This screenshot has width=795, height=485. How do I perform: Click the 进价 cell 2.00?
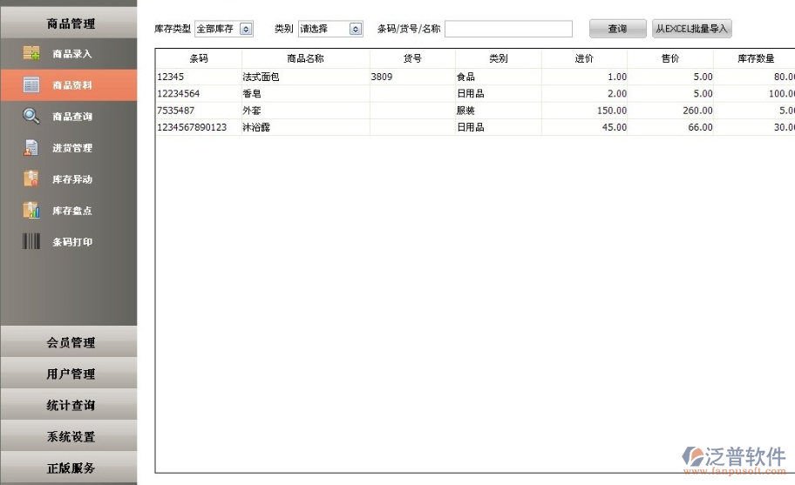click(584, 93)
